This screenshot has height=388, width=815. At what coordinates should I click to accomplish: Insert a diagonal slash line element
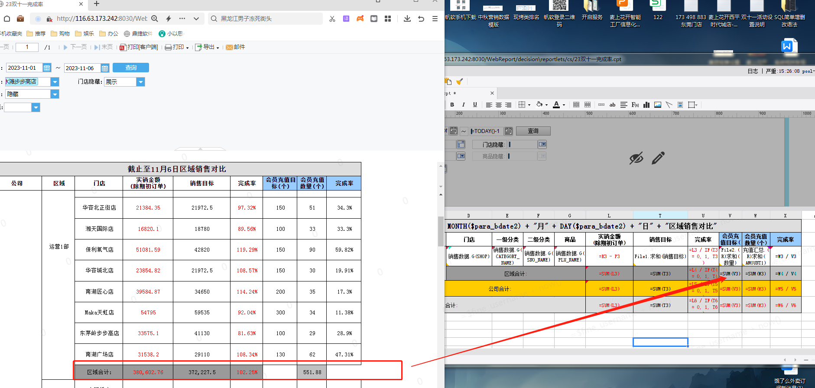[x=669, y=105]
